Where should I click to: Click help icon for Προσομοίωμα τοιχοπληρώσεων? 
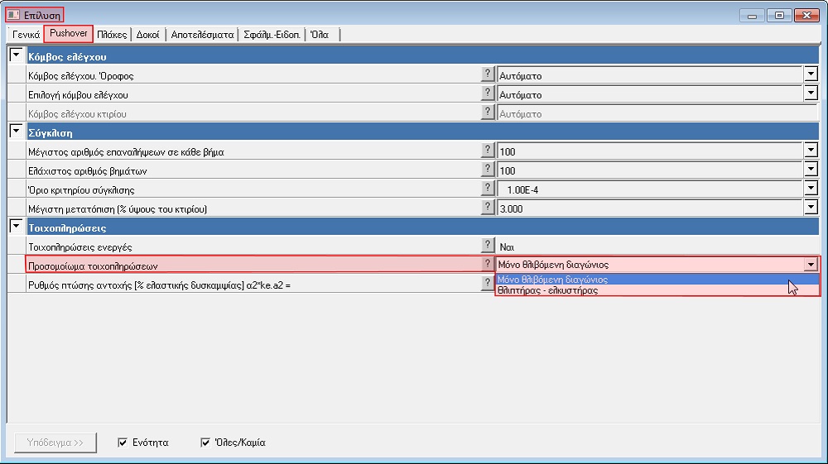488,265
